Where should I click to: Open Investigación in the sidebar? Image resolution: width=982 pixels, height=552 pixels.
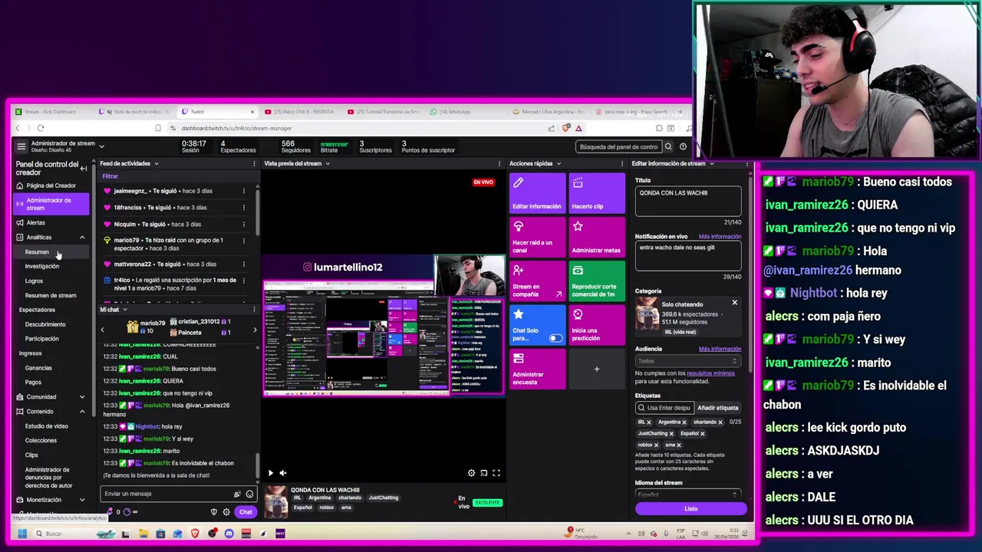click(41, 266)
